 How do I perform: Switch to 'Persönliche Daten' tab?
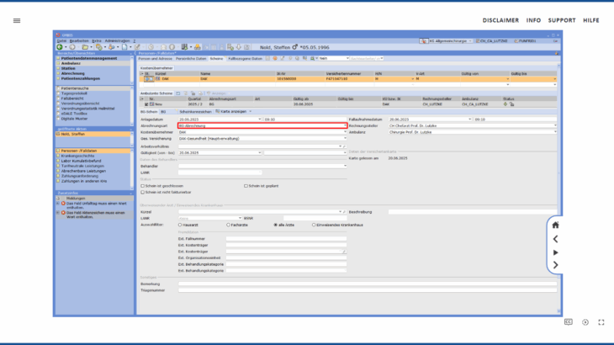191,59
